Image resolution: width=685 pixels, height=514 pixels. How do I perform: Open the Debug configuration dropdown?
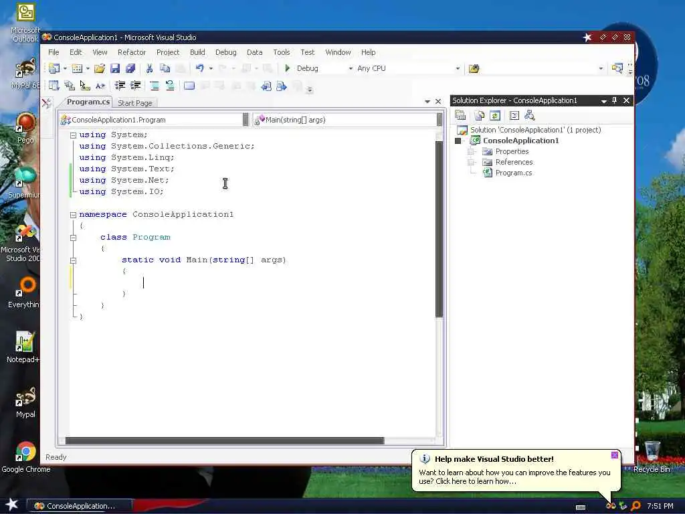coord(351,68)
